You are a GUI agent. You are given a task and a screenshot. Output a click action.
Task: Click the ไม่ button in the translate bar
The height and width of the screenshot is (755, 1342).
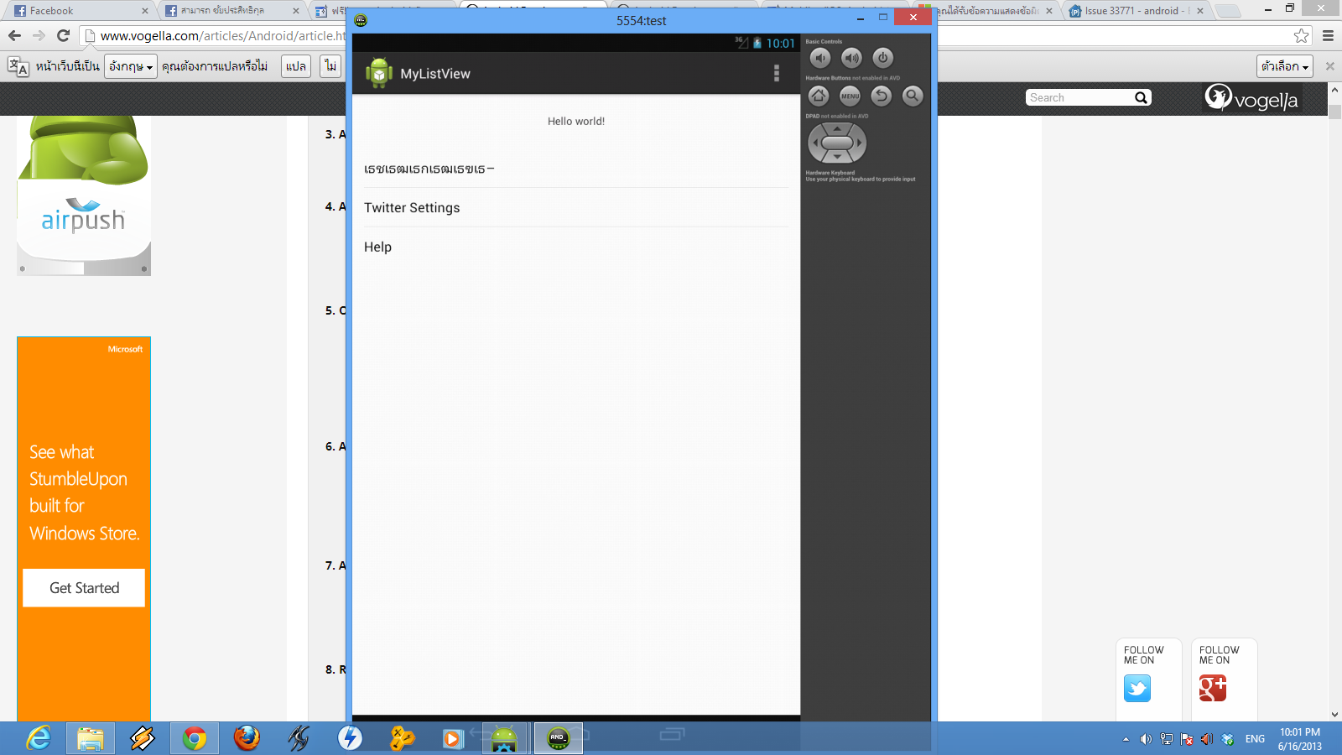pyautogui.click(x=331, y=66)
